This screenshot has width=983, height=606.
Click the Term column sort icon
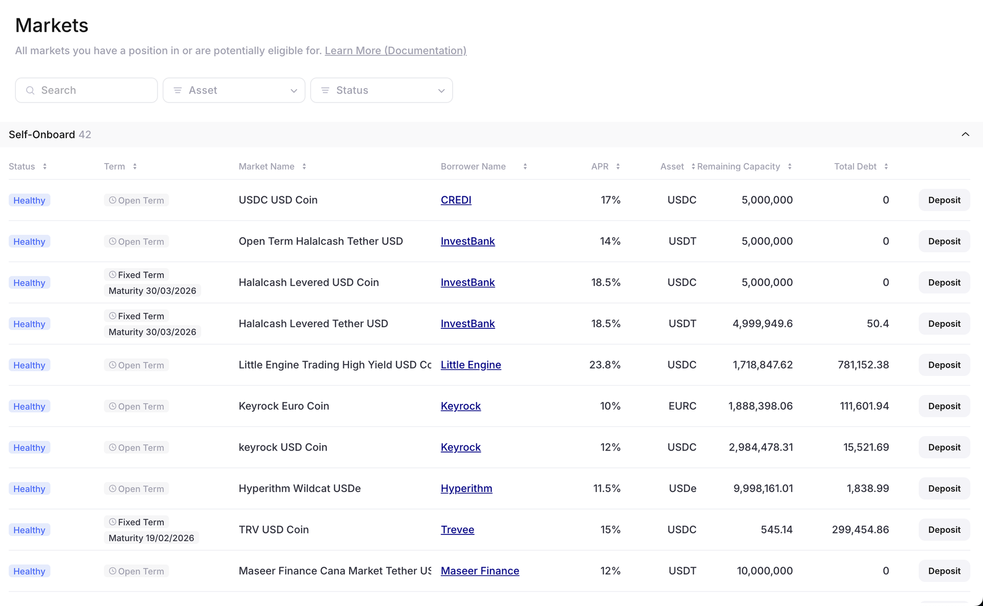tap(135, 166)
